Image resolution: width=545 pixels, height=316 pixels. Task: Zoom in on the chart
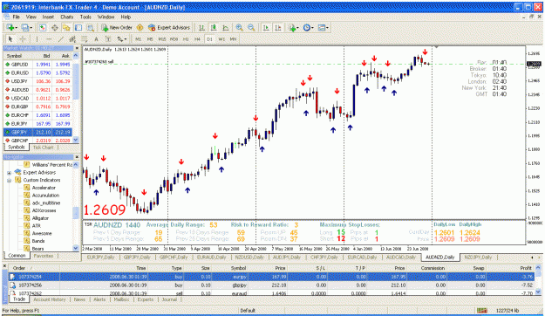(x=240, y=27)
